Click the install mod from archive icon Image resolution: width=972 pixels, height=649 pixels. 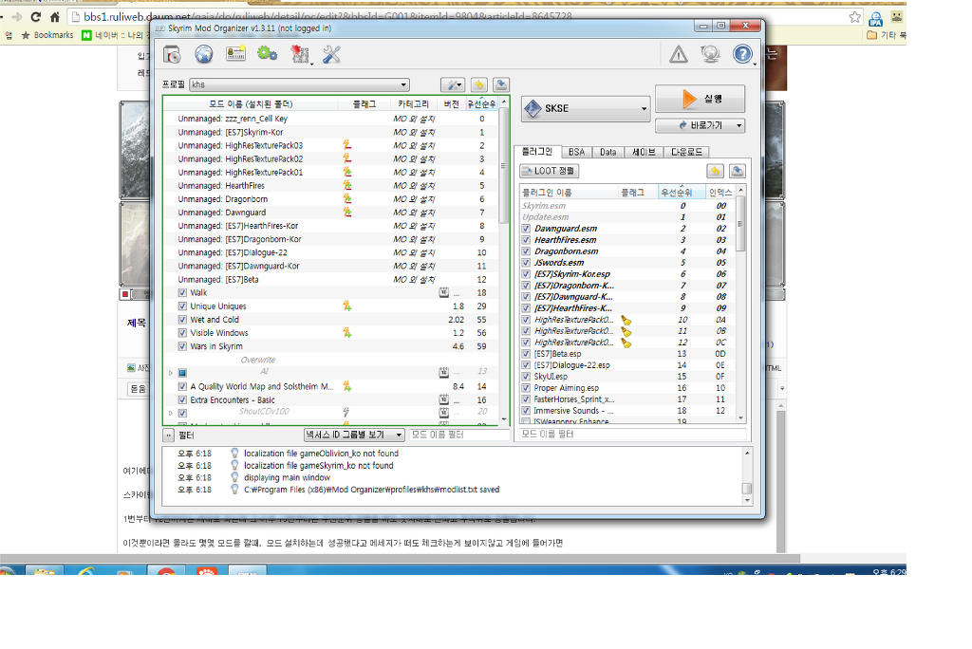173,54
